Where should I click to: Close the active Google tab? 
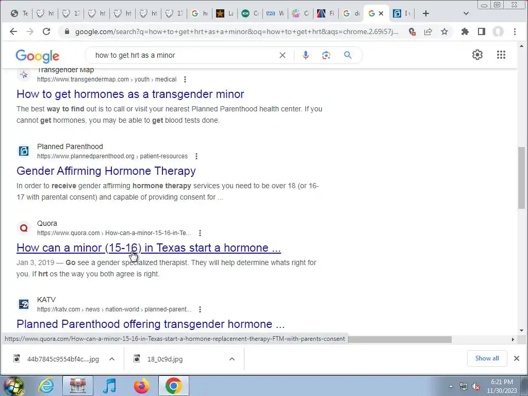click(x=381, y=13)
